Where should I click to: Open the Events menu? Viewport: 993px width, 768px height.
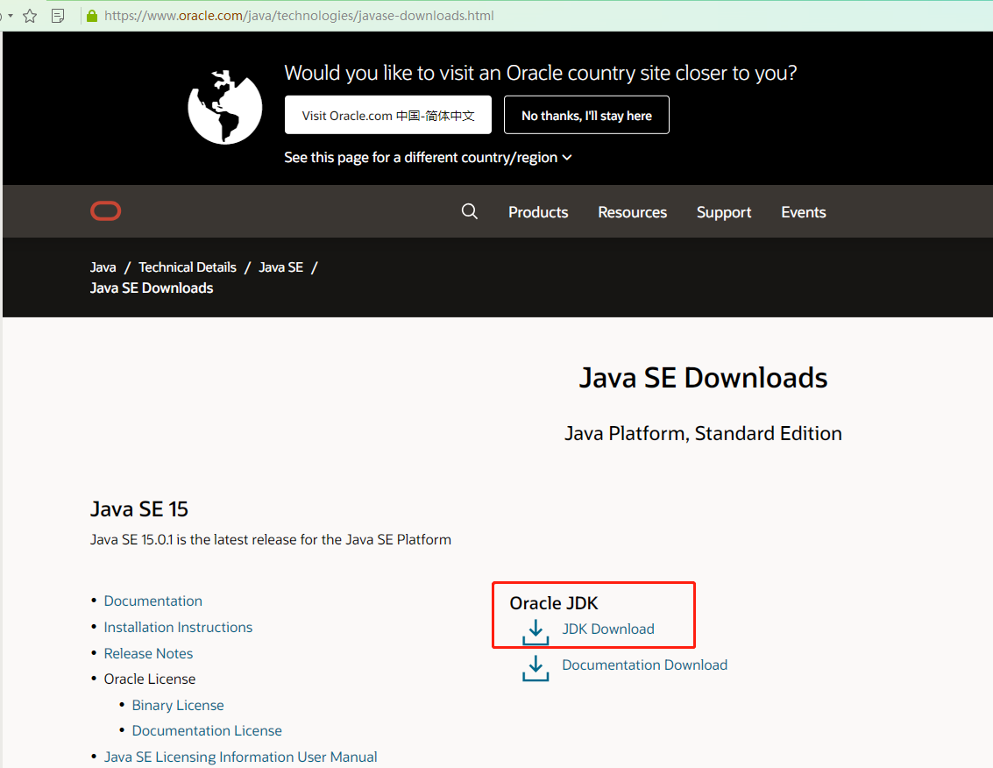[x=803, y=211]
